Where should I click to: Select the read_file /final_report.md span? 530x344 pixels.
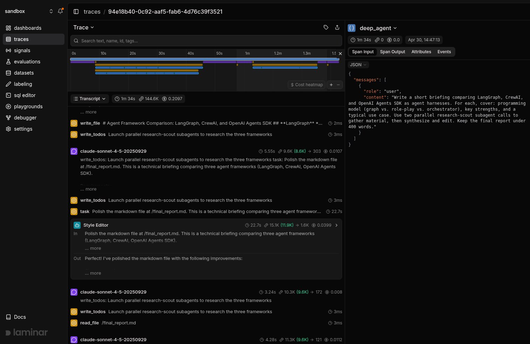206,323
